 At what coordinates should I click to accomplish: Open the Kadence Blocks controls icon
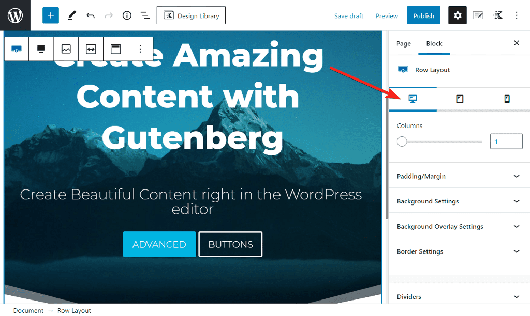[498, 15]
